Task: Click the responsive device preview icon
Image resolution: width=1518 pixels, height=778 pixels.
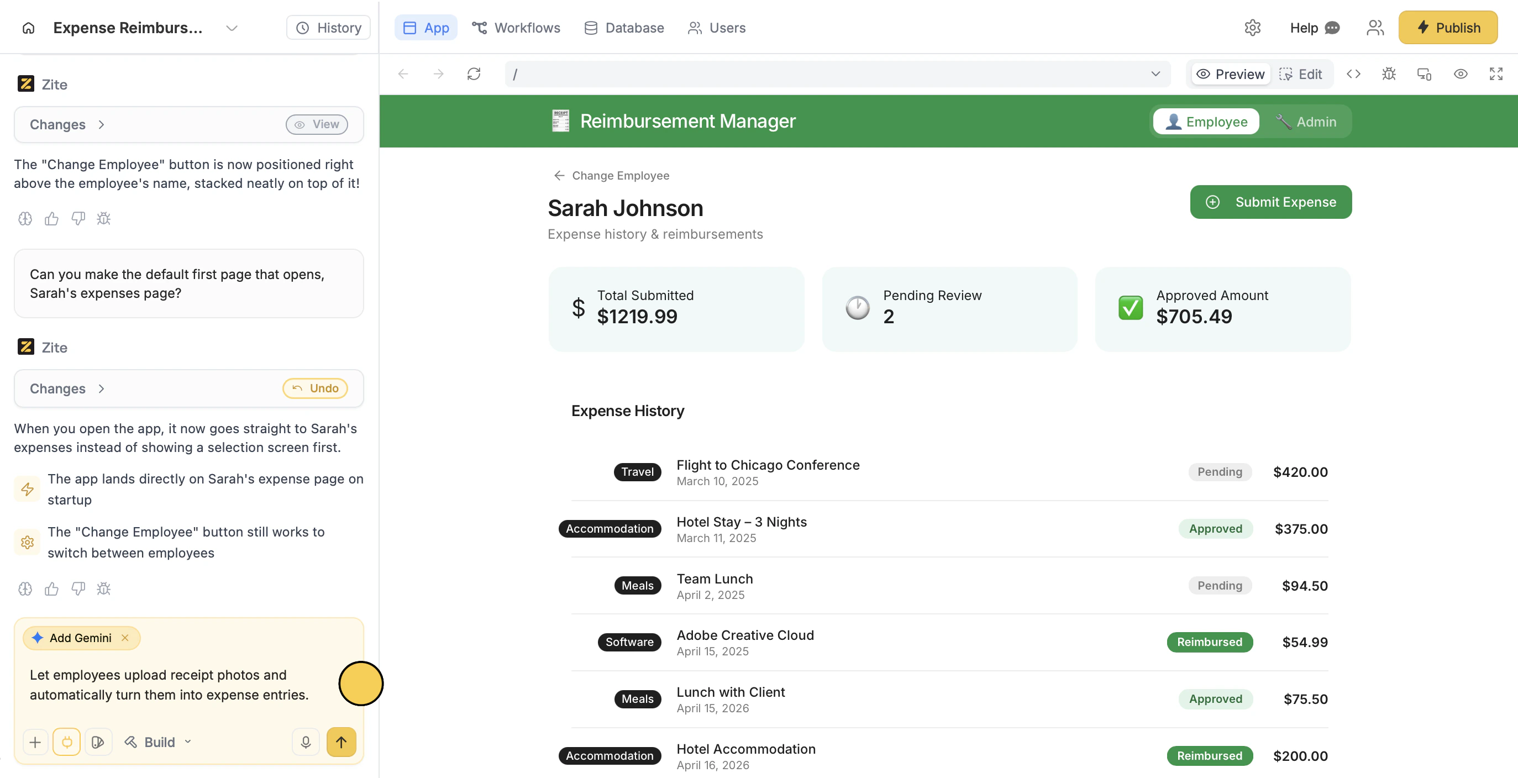Action: (x=1424, y=73)
